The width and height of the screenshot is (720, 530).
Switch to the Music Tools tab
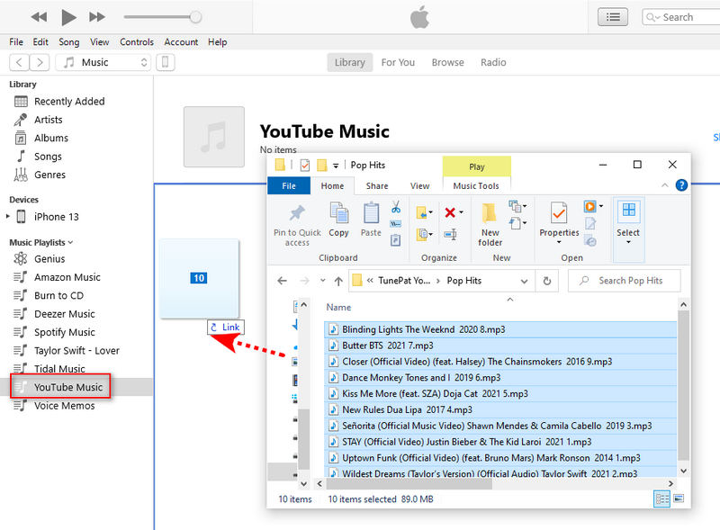point(477,185)
